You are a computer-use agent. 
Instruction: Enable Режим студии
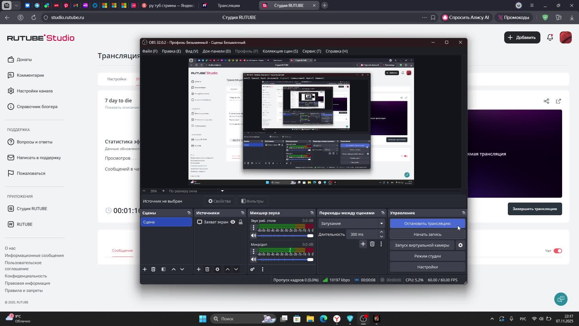tap(427, 256)
